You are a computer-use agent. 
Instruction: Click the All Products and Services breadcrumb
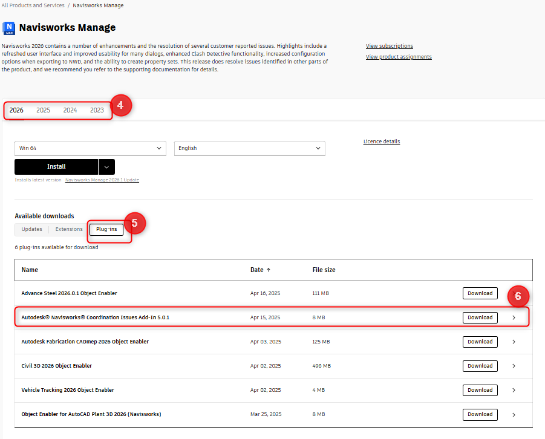pos(33,5)
